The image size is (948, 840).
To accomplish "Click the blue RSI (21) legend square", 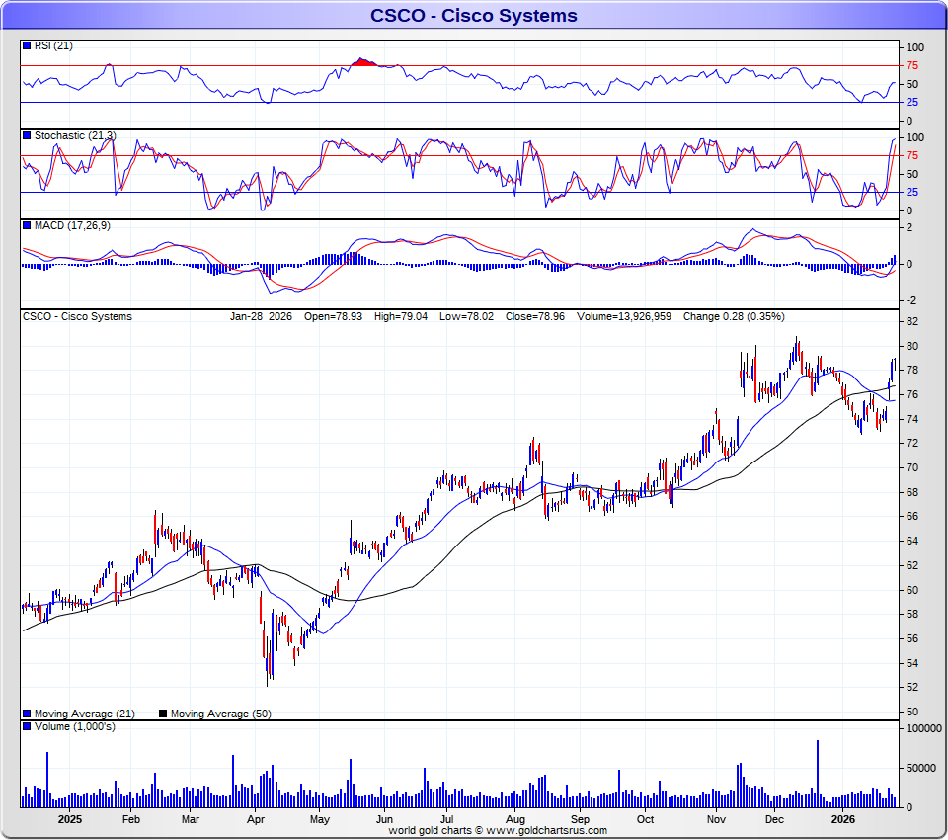I will (x=27, y=45).
